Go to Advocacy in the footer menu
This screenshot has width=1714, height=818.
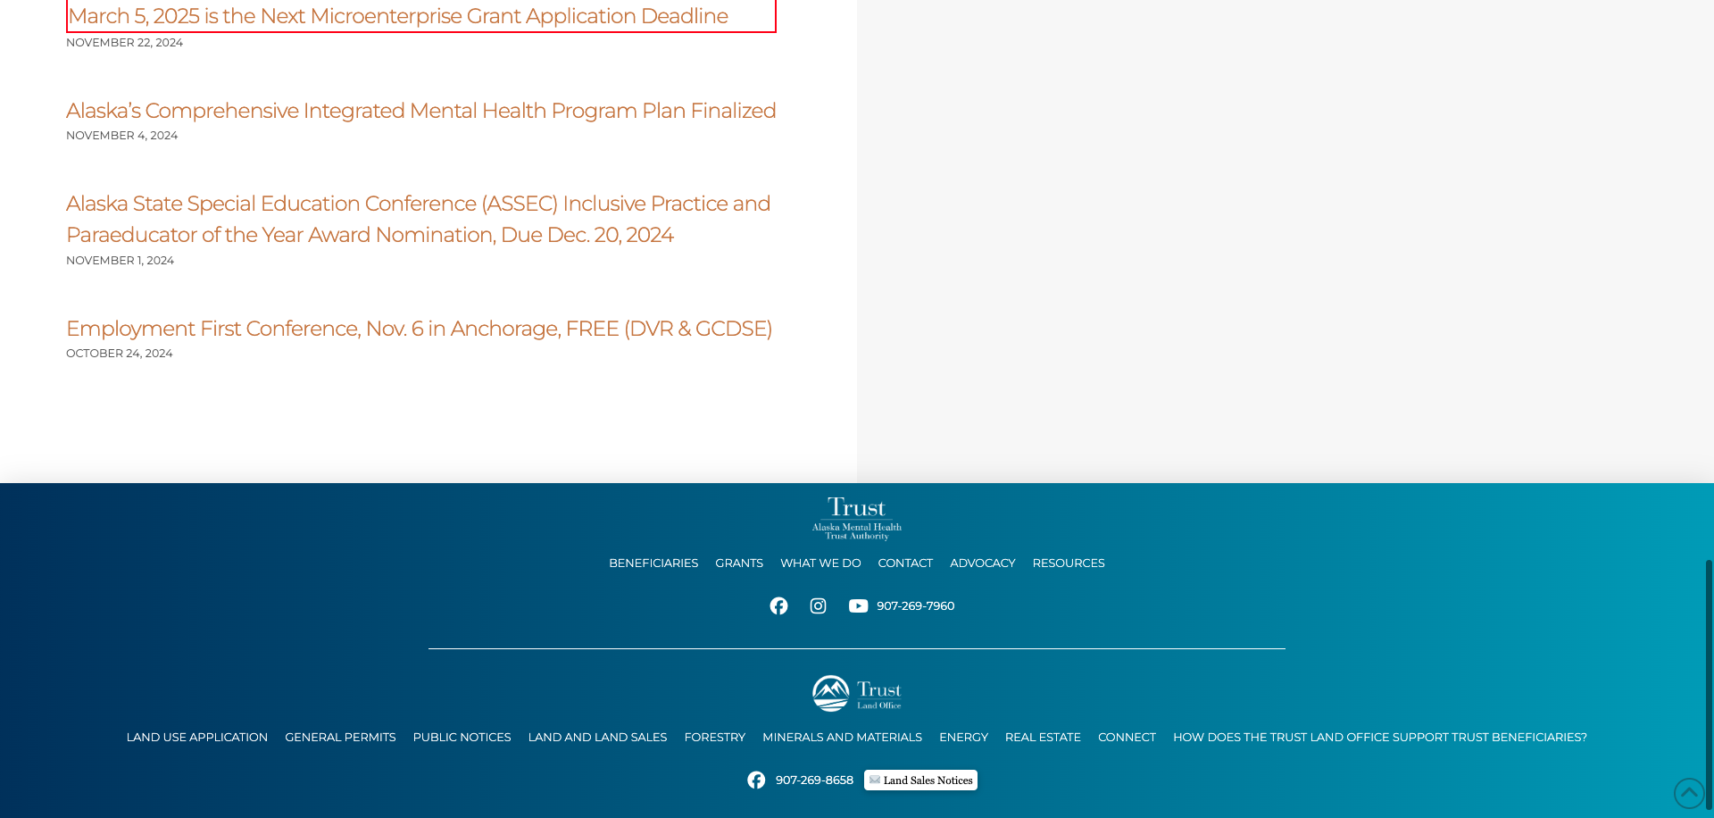[982, 563]
